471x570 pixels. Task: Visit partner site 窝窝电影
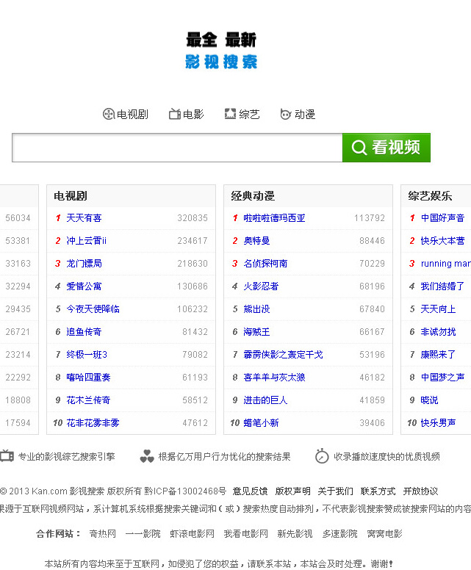pyautogui.click(x=384, y=534)
